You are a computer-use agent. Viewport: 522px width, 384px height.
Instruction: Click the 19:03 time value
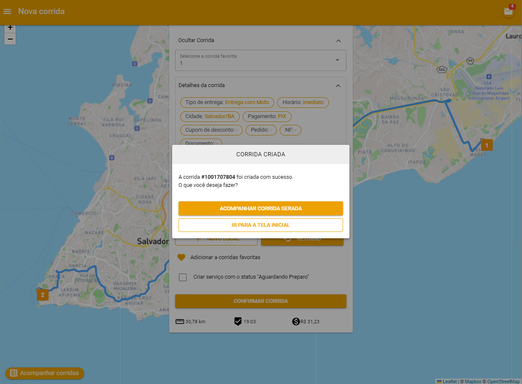tap(250, 322)
